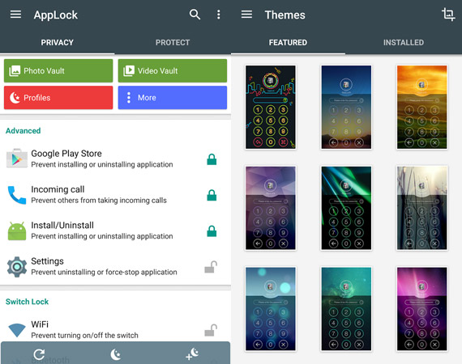Click the Photo Vault image icon
This screenshot has width=462, height=364.
tap(15, 71)
